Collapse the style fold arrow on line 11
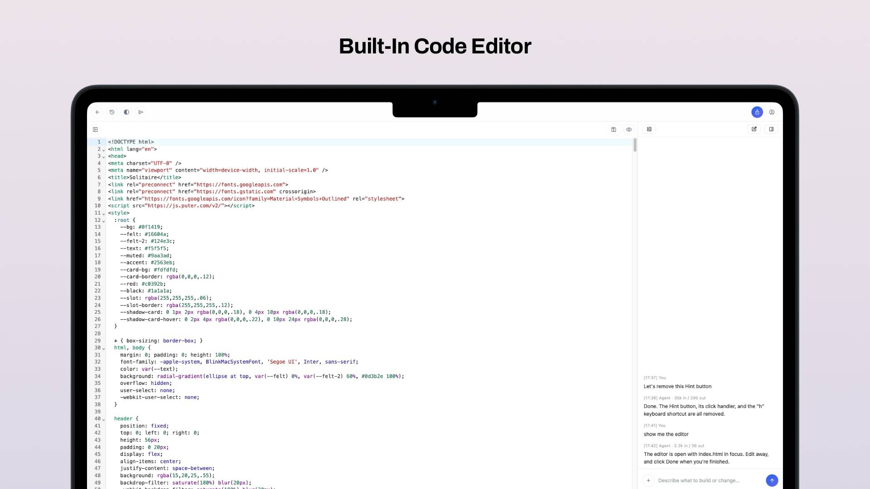This screenshot has height=489, width=870. pyautogui.click(x=104, y=213)
